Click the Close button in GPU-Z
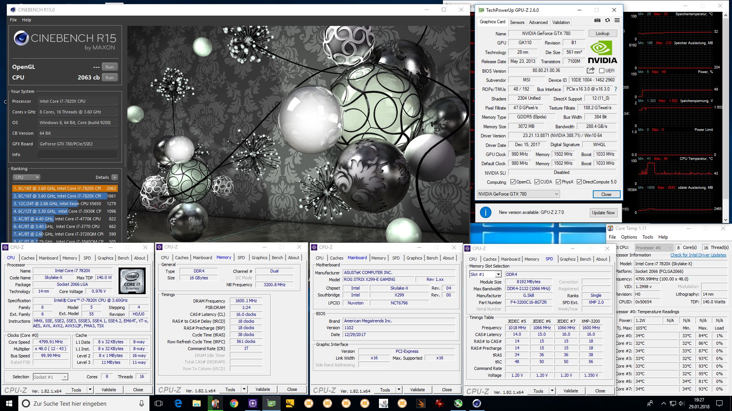The width and height of the screenshot is (732, 411). [x=606, y=194]
